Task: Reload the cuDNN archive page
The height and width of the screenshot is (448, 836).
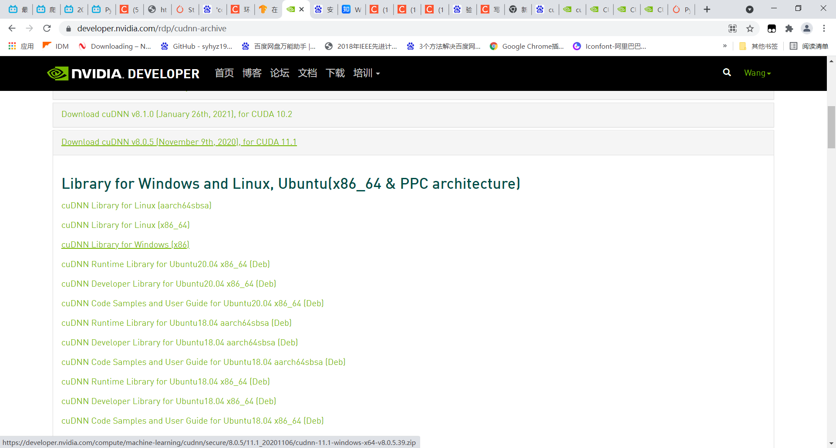Action: 47,28
